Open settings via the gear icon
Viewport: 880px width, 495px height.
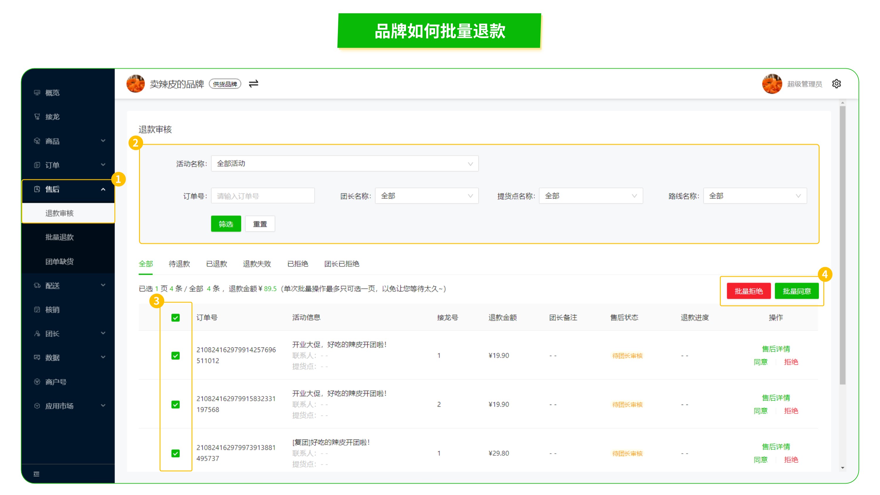click(x=836, y=84)
